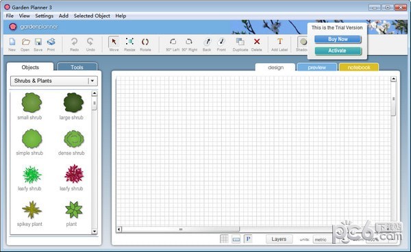
Task: Open the Add menu
Action: pyautogui.click(x=64, y=16)
